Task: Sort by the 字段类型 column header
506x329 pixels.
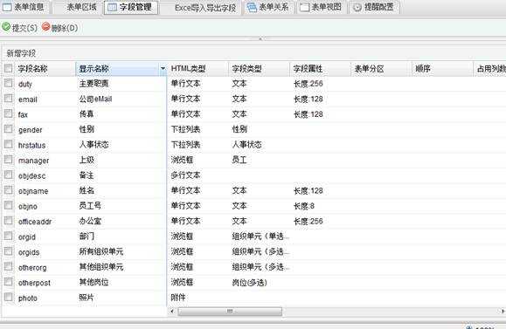Action: pyautogui.click(x=246, y=69)
